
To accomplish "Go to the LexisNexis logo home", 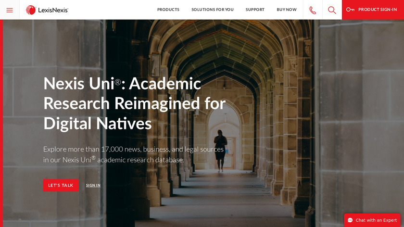I will pos(47,10).
